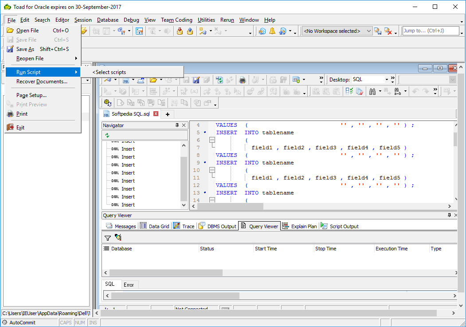Screen dimensions: 466x327
Task: Click the printer icon in editor toolbar
Action: [243, 80]
